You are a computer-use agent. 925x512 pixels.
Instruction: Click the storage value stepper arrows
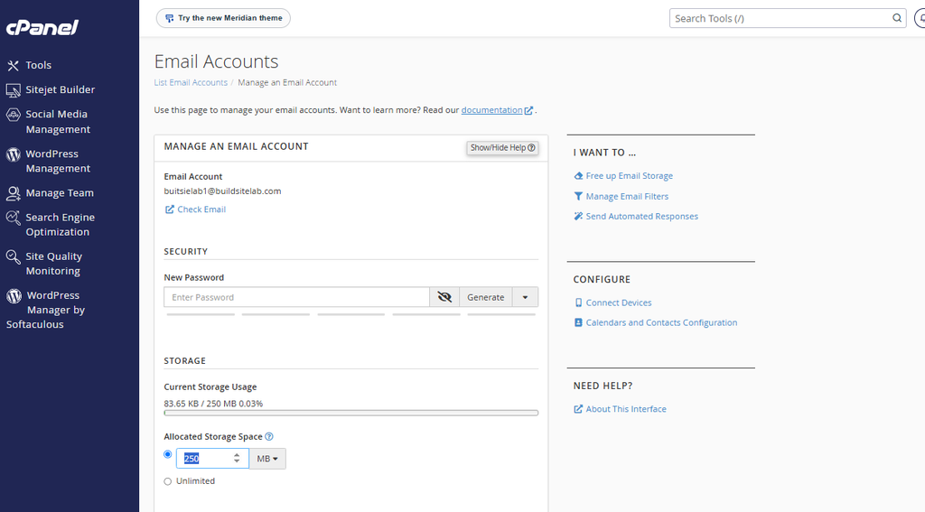click(237, 458)
